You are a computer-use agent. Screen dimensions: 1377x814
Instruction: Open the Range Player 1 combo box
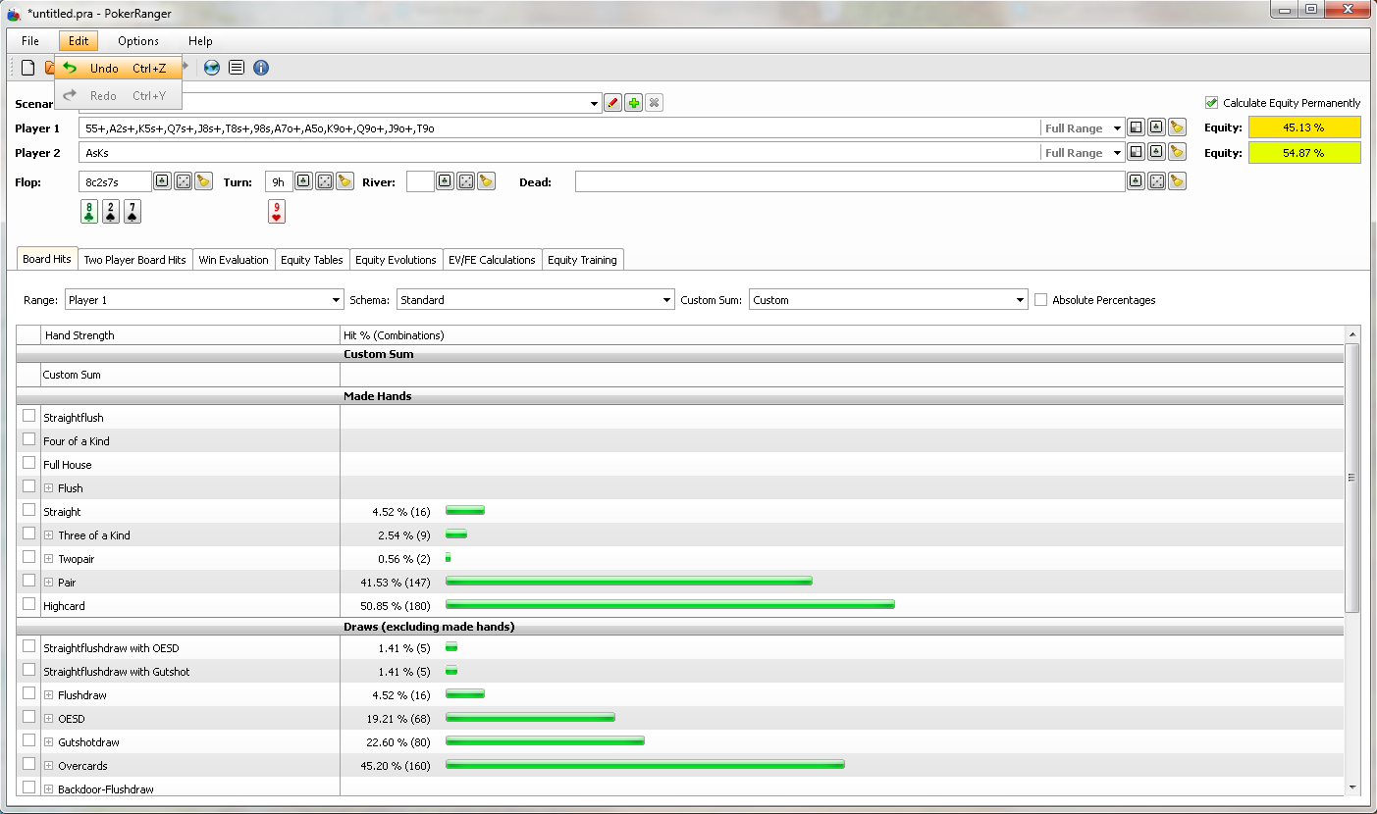pyautogui.click(x=204, y=300)
